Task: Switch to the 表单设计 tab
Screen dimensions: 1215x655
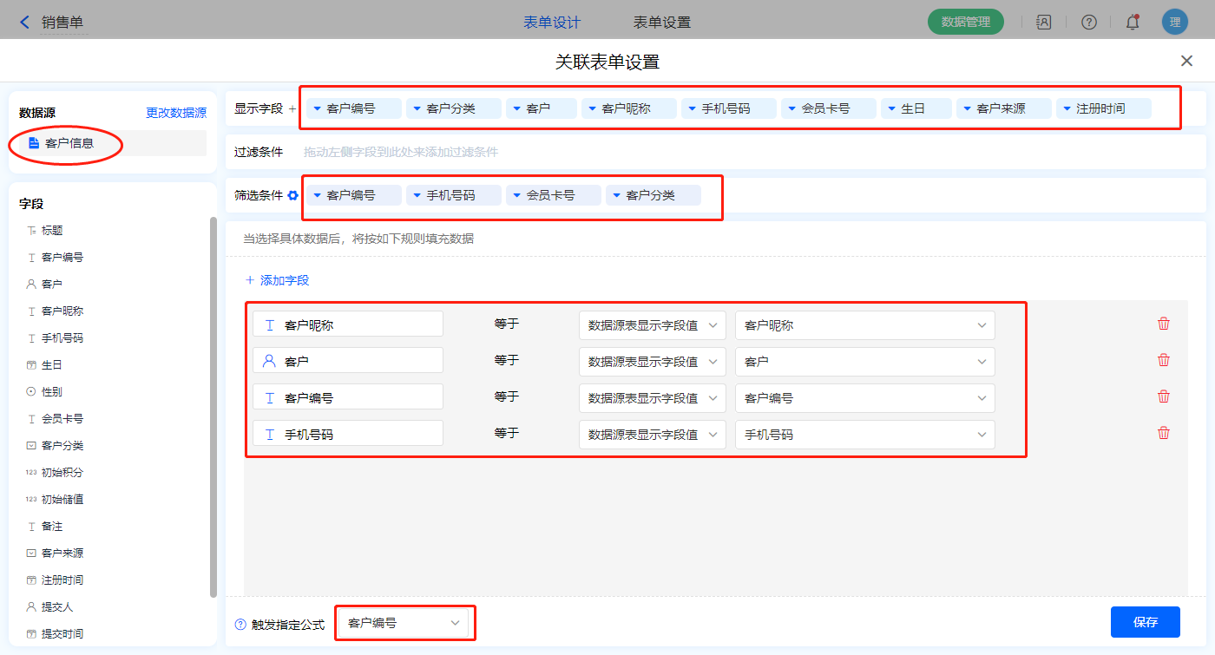Action: coord(552,23)
